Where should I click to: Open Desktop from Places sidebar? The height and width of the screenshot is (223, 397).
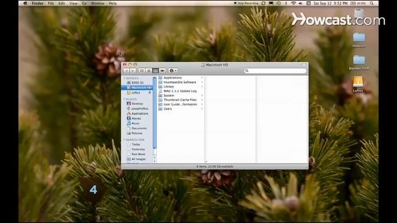[137, 103]
